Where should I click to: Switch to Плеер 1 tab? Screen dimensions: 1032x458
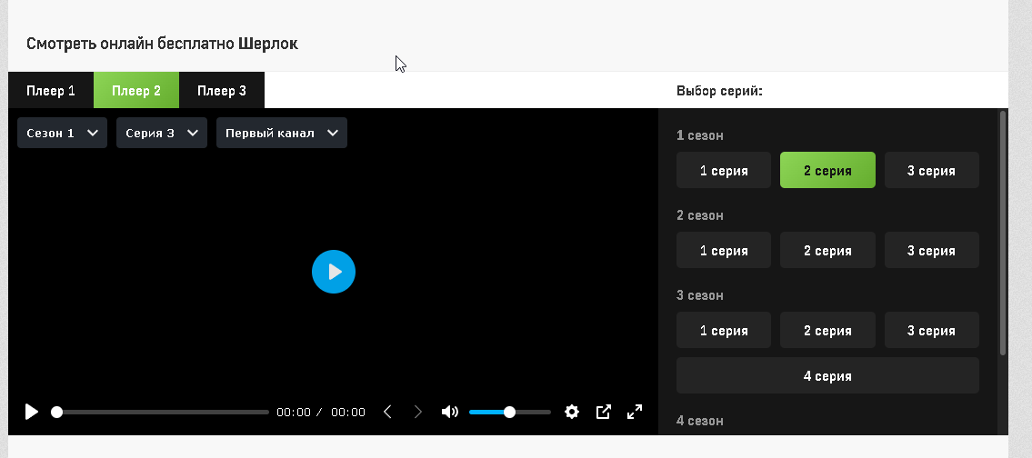[x=51, y=90]
